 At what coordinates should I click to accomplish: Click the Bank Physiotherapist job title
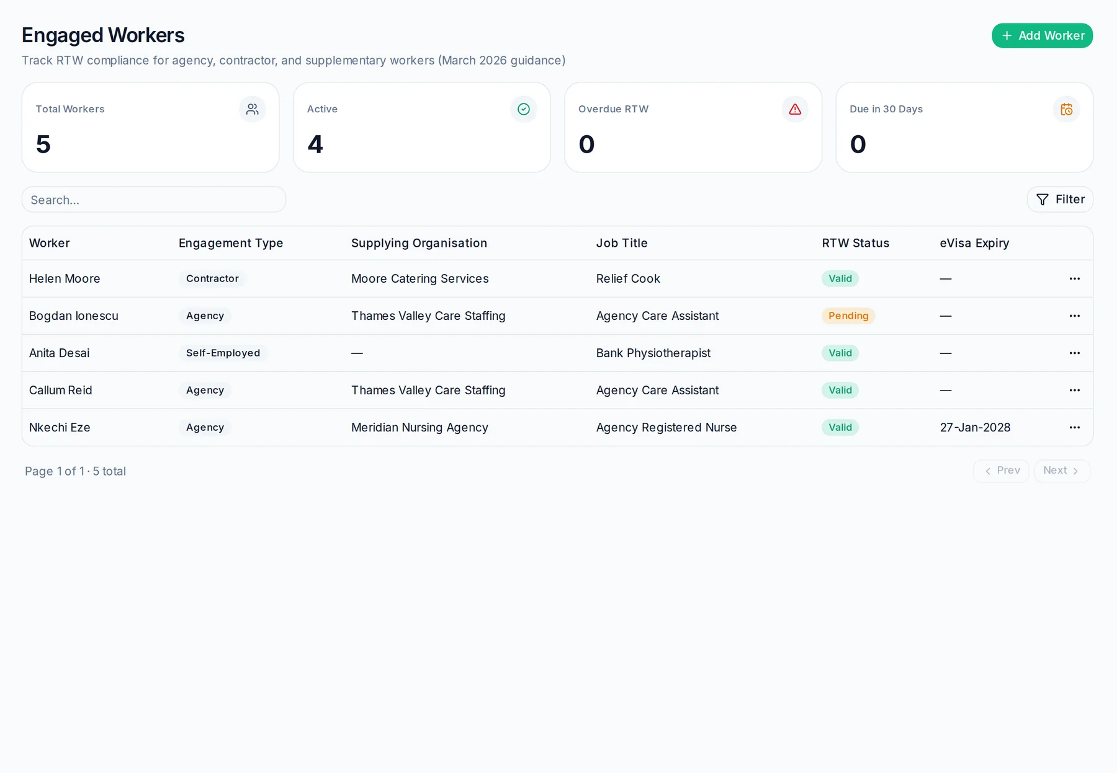point(653,353)
